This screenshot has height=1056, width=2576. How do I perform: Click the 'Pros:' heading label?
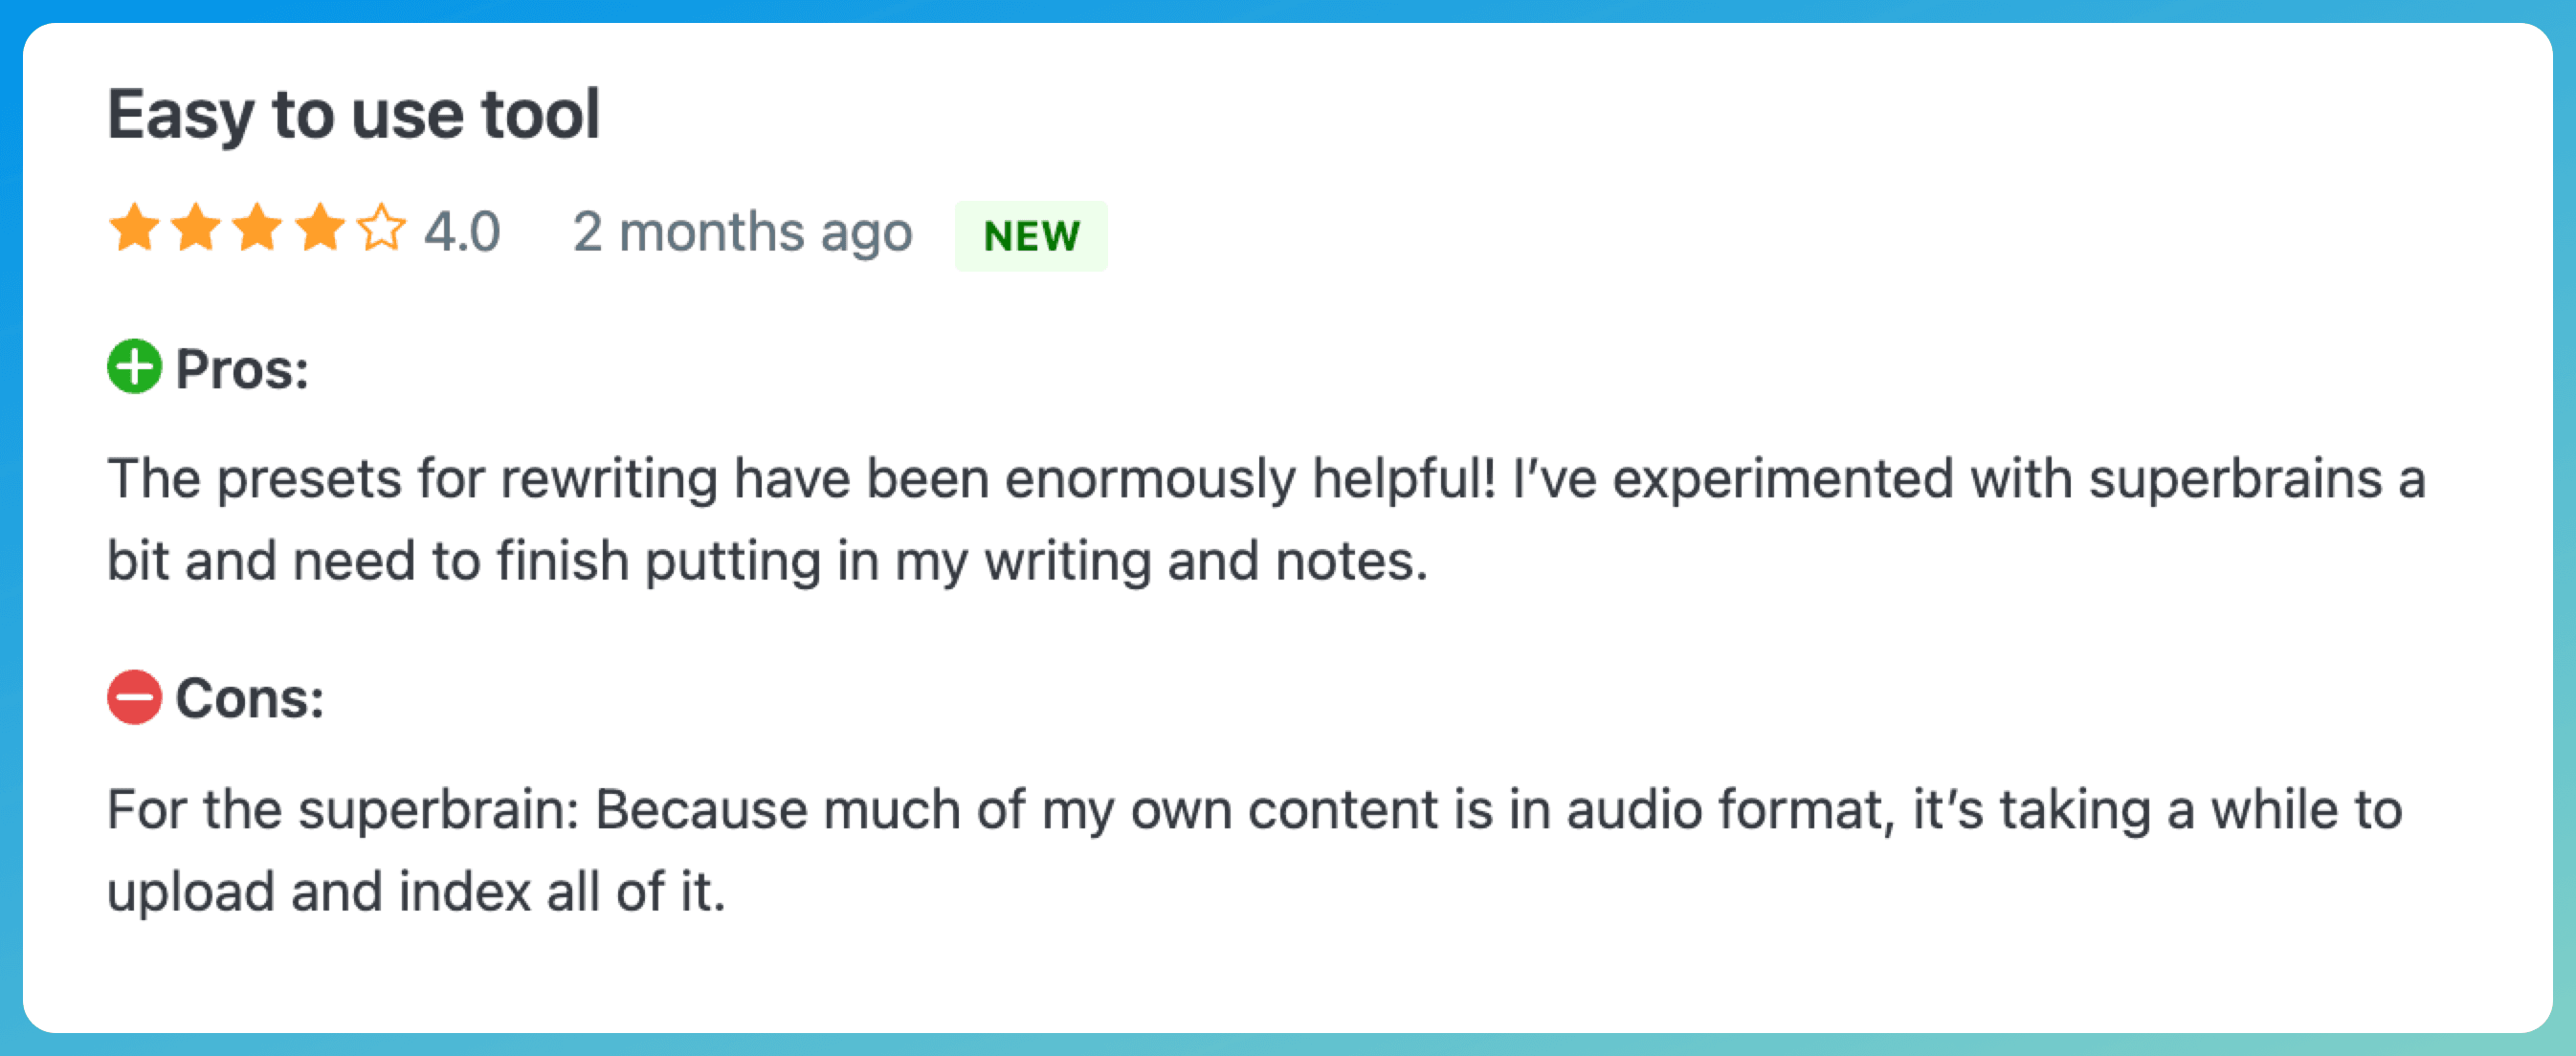pyautogui.click(x=242, y=369)
